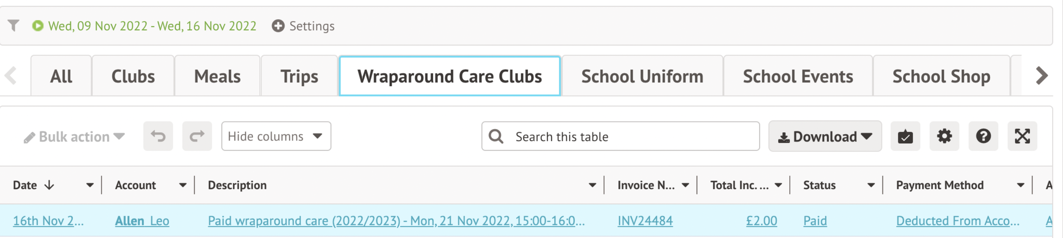Open invoice INV24484 link
Viewport: 1063px width, 238px height.
tap(645, 221)
